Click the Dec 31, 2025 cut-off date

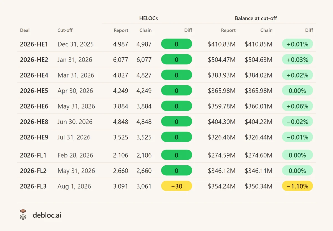(75, 44)
